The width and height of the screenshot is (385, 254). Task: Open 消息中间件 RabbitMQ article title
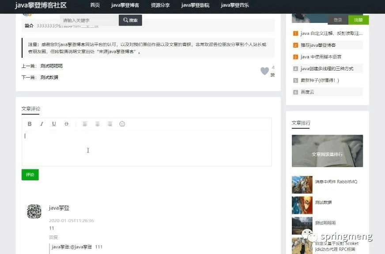click(336, 182)
